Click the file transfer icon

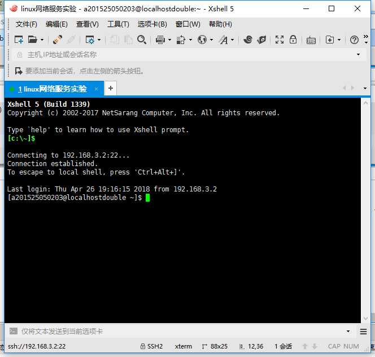[x=181, y=40]
